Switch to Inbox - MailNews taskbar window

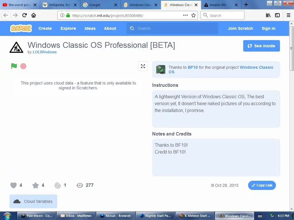[x=76, y=216]
